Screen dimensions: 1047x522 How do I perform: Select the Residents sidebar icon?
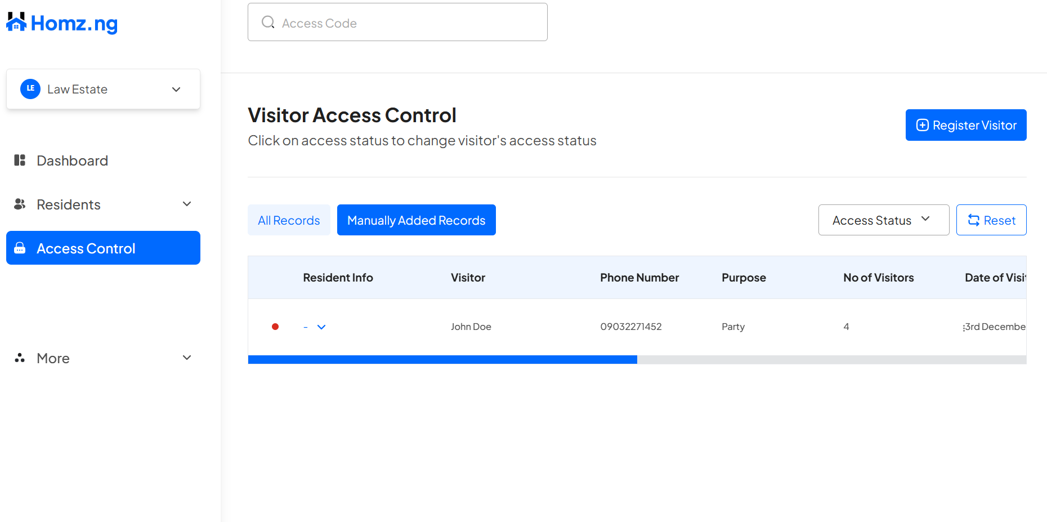19,204
